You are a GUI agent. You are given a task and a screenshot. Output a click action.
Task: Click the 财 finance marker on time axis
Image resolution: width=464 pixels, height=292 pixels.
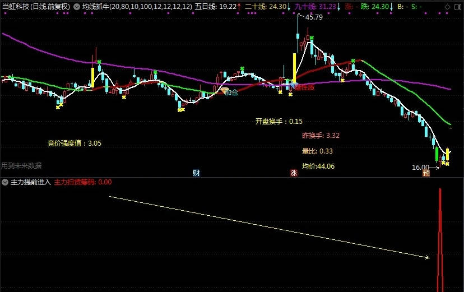click(x=196, y=173)
